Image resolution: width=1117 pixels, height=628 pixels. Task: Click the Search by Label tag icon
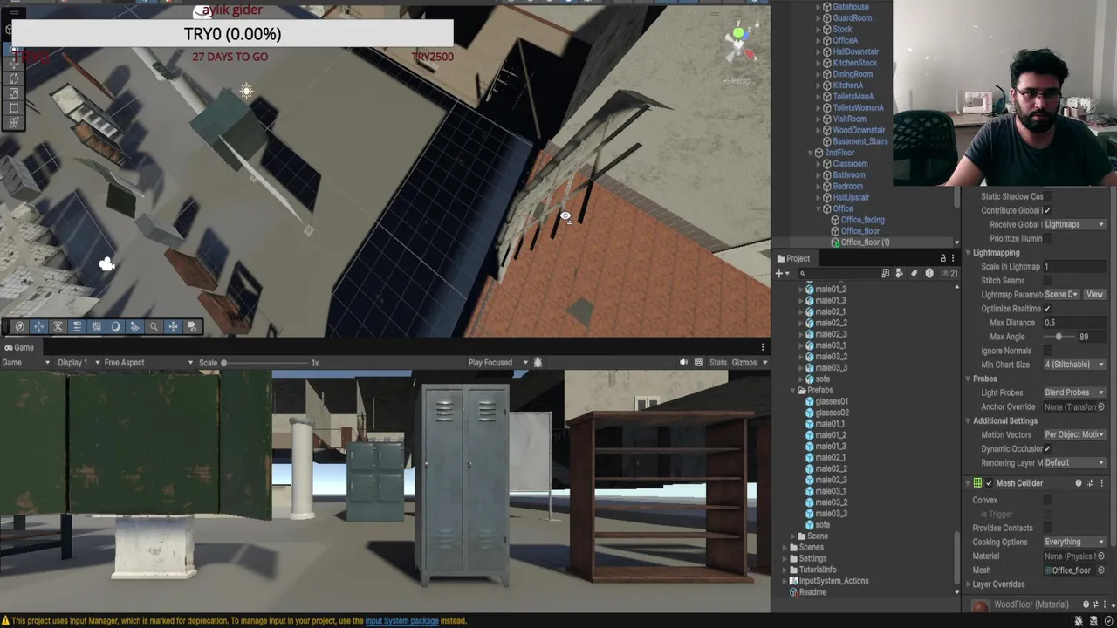click(x=914, y=273)
